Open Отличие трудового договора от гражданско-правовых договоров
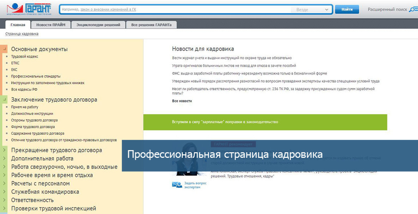This screenshot has height=214, width=418. 64,140
